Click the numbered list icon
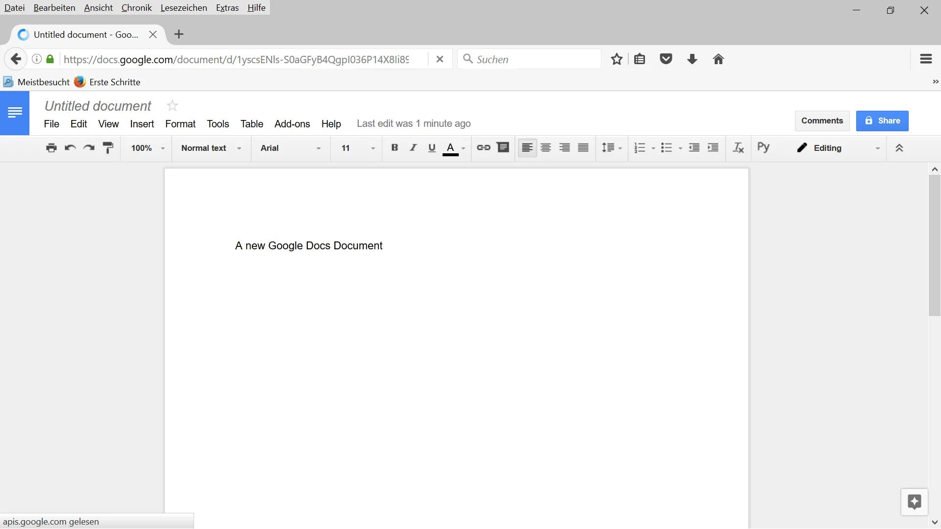The height and width of the screenshot is (529, 941). coord(639,148)
